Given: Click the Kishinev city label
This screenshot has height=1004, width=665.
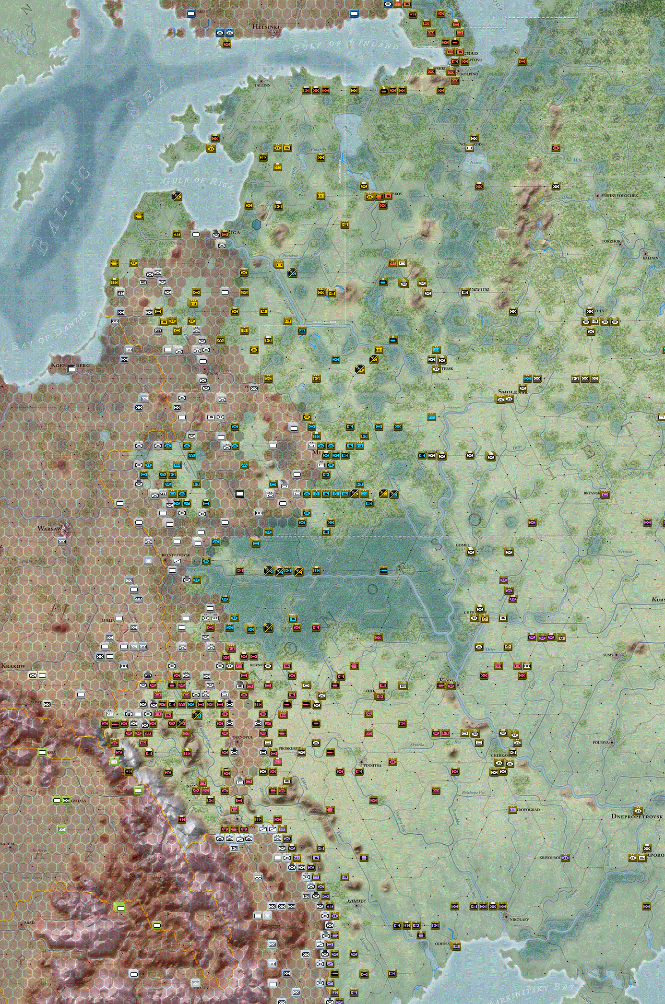Looking at the screenshot, I should tap(356, 901).
